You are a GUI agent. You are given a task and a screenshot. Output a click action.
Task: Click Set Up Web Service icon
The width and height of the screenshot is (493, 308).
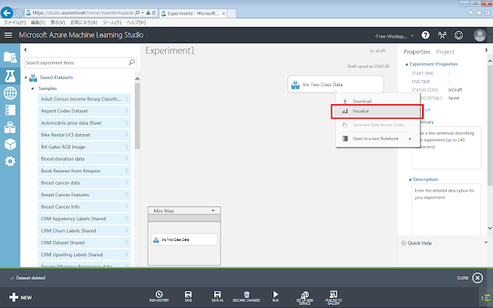pos(304,298)
